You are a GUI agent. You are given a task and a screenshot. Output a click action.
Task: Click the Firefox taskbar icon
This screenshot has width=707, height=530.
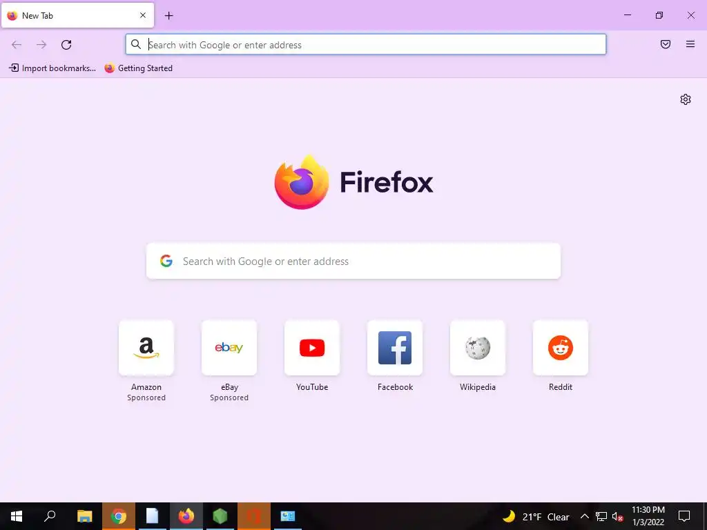(x=186, y=516)
